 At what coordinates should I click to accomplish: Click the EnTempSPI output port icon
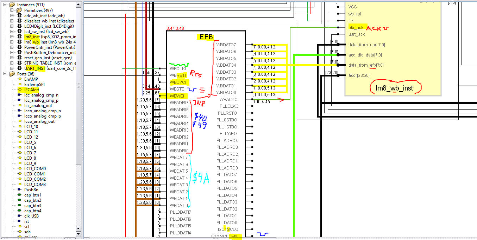[x=20, y=85]
